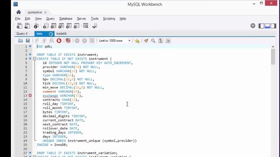The image size is (280, 157).
Task: Switch to the tradelib tab
Action: pyautogui.click(x=61, y=34)
